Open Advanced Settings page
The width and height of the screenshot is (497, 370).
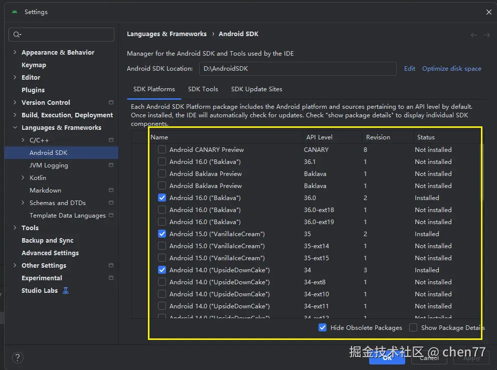pos(50,253)
